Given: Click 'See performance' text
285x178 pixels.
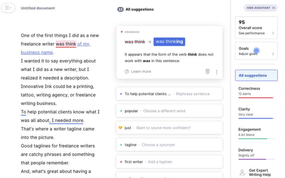Looking at the screenshot, I should 252,33.
